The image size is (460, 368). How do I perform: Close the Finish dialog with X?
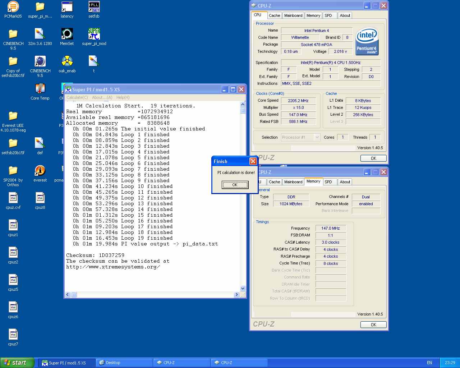(x=253, y=161)
